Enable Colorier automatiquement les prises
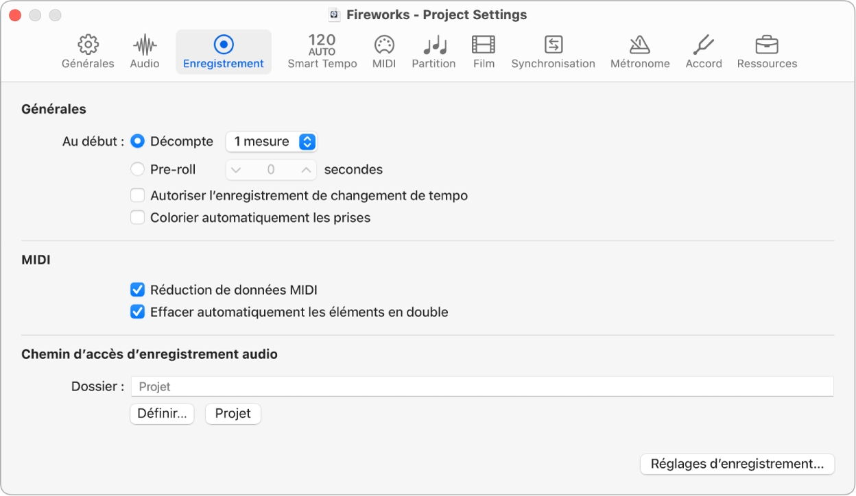 click(138, 218)
